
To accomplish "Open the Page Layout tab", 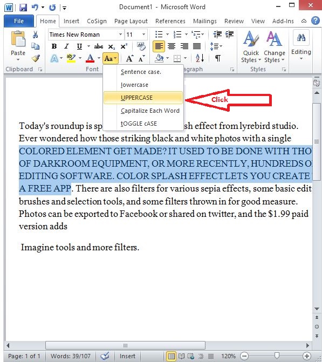I will pyautogui.click(x=131, y=21).
